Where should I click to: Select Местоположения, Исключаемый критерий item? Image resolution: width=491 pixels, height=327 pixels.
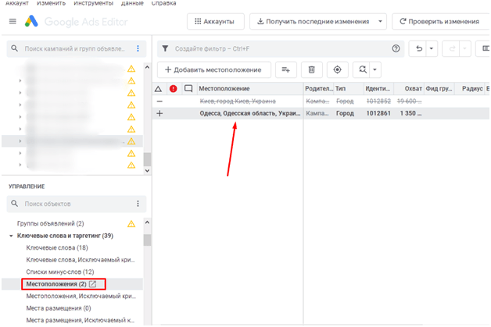point(81,296)
